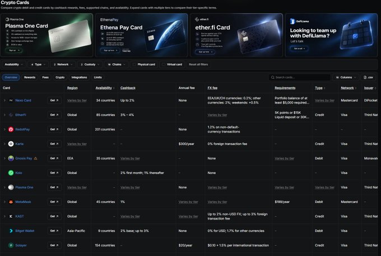The width and height of the screenshot is (381, 256).
Task: Click the warning icon beside Gnosis Pay
Action: point(35,158)
